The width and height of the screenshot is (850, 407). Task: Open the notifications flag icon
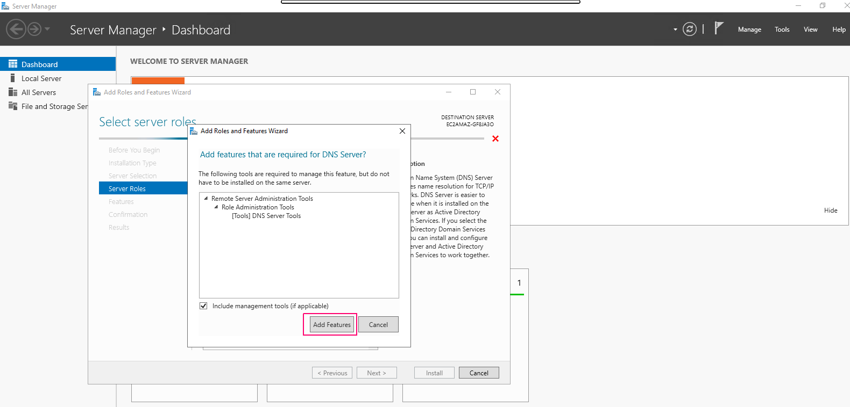(x=719, y=28)
